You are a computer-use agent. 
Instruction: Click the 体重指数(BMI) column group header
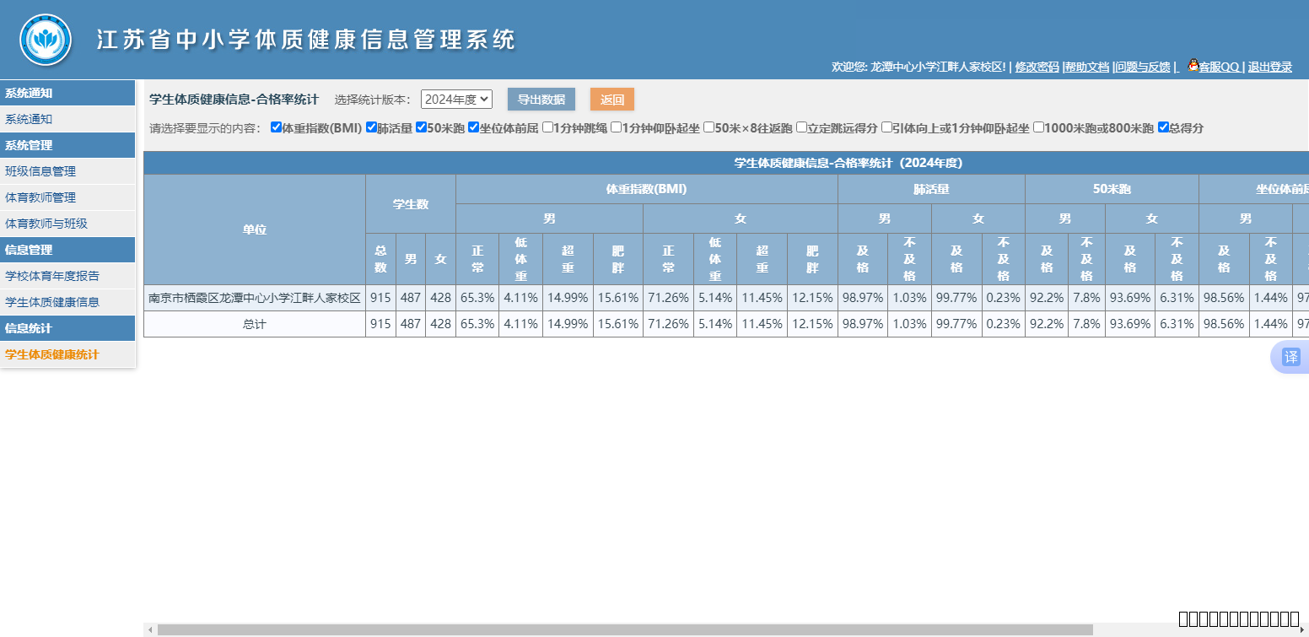[647, 189]
